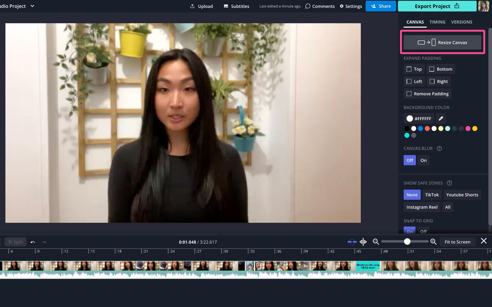This screenshot has width=492, height=307.
Task: Click the Settings gear in the top bar
Action: (x=341, y=6)
